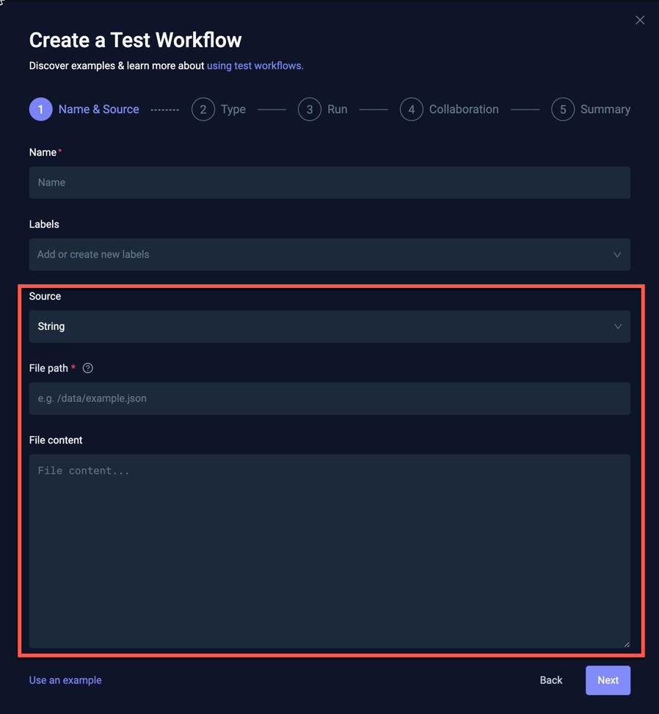
Task: Select the step 3 Run indicator
Action: (x=309, y=109)
